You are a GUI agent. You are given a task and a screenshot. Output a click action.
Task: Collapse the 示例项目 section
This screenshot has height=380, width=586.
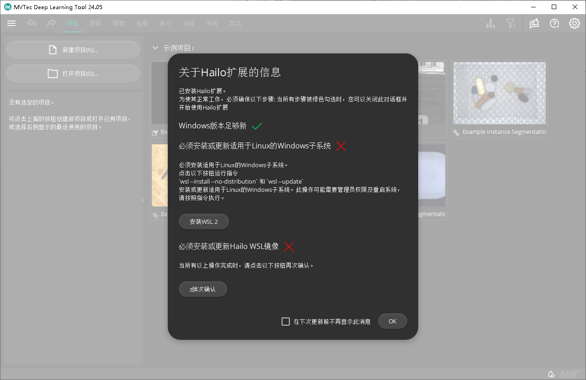[x=155, y=47]
